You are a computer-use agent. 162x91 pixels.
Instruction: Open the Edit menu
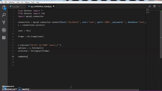click(6, 2)
